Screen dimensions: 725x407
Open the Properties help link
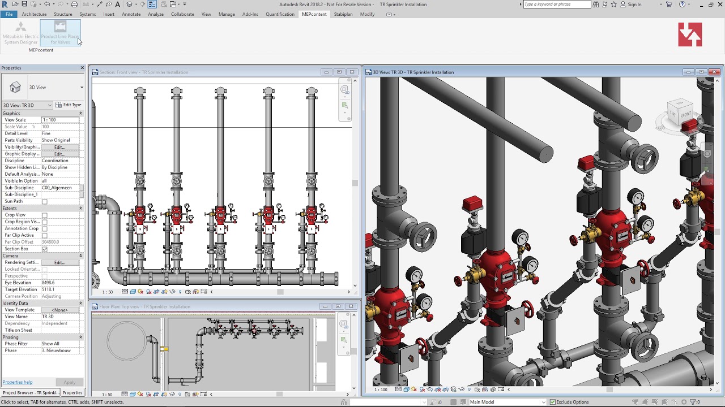[17, 382]
